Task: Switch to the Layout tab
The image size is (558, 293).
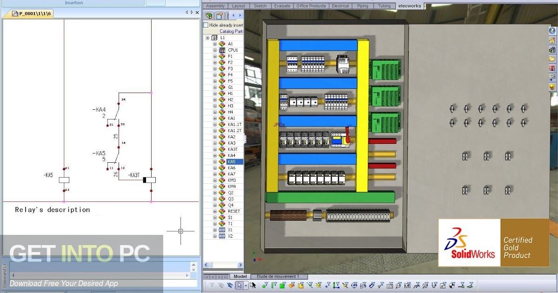Action: [239, 6]
